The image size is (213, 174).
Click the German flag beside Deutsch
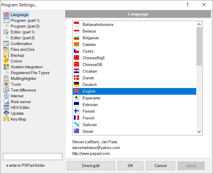click(x=76, y=85)
